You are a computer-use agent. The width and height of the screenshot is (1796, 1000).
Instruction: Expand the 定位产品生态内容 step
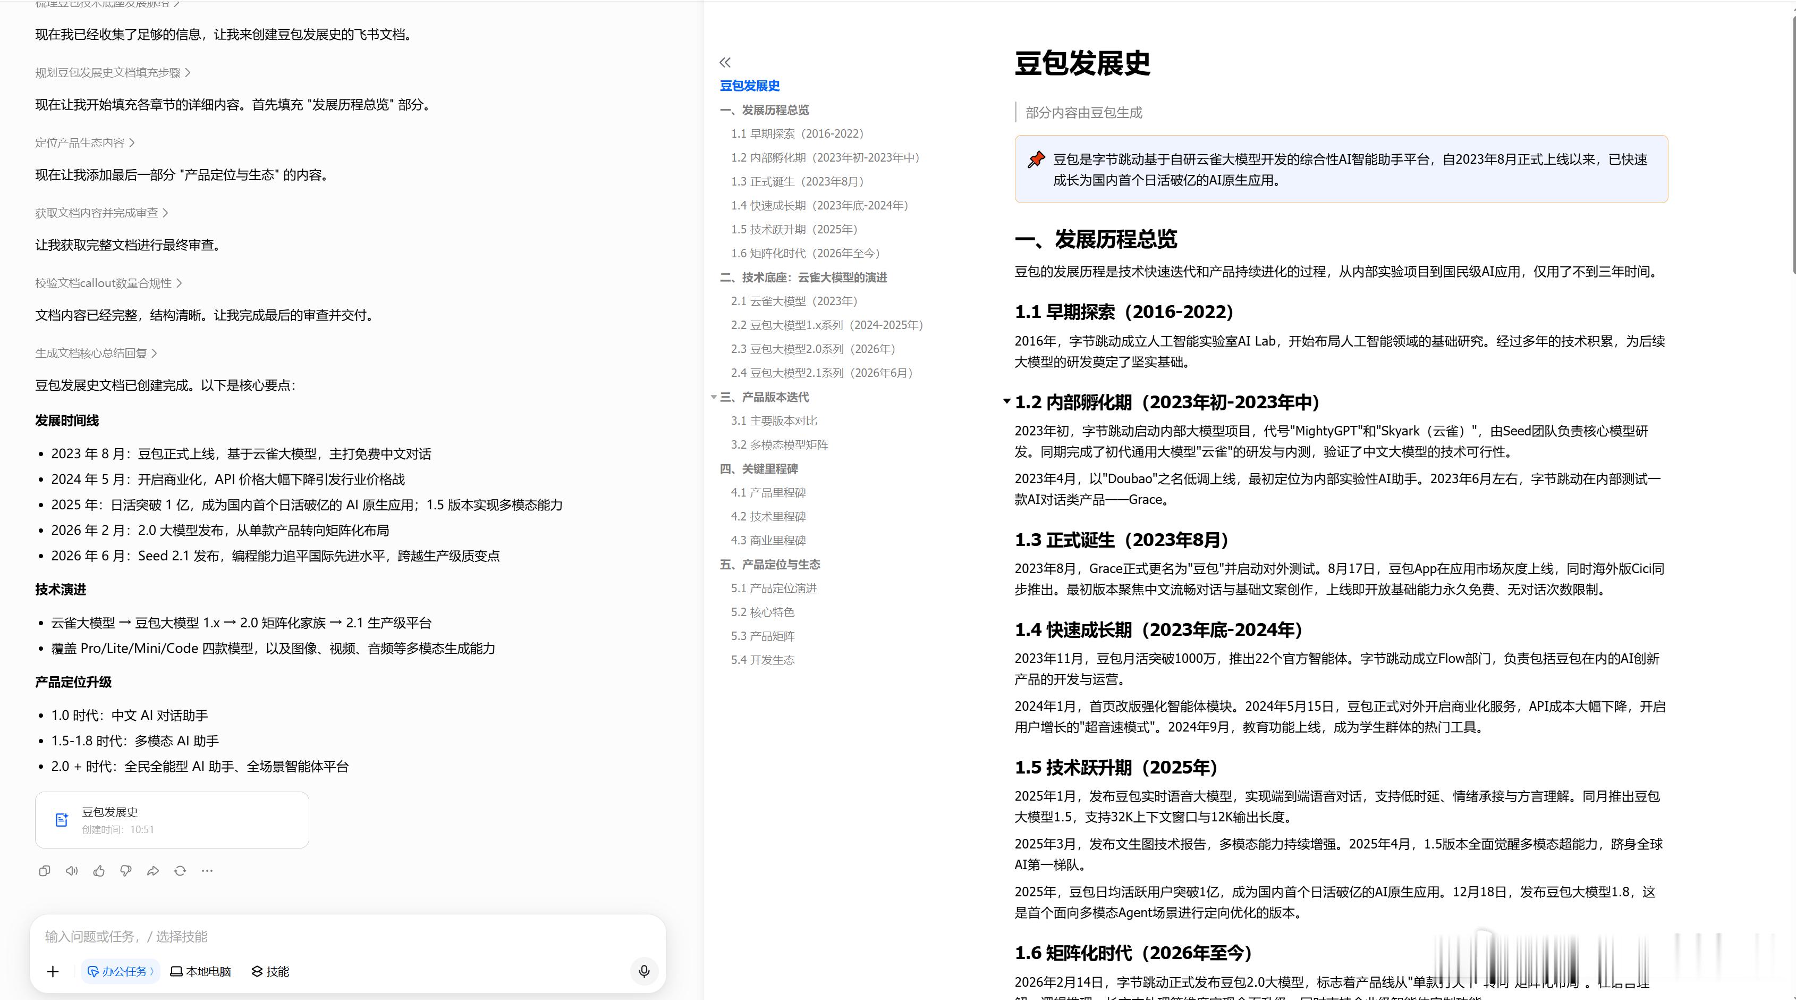pyautogui.click(x=85, y=143)
